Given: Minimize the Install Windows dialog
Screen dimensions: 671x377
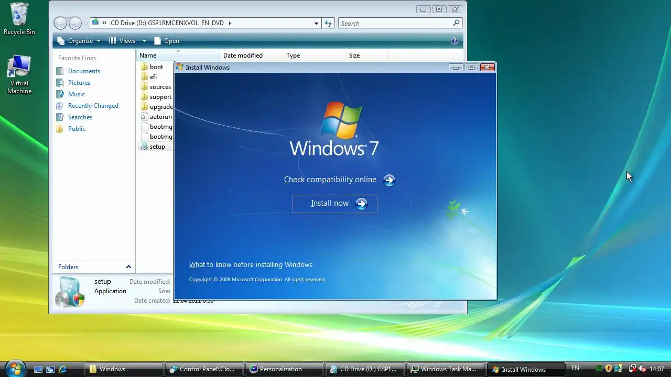Looking at the screenshot, I should tap(456, 67).
